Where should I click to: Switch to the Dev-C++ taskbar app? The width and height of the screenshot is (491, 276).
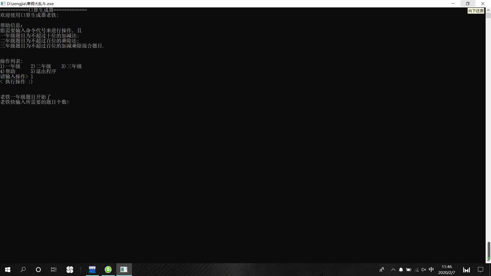(x=92, y=270)
